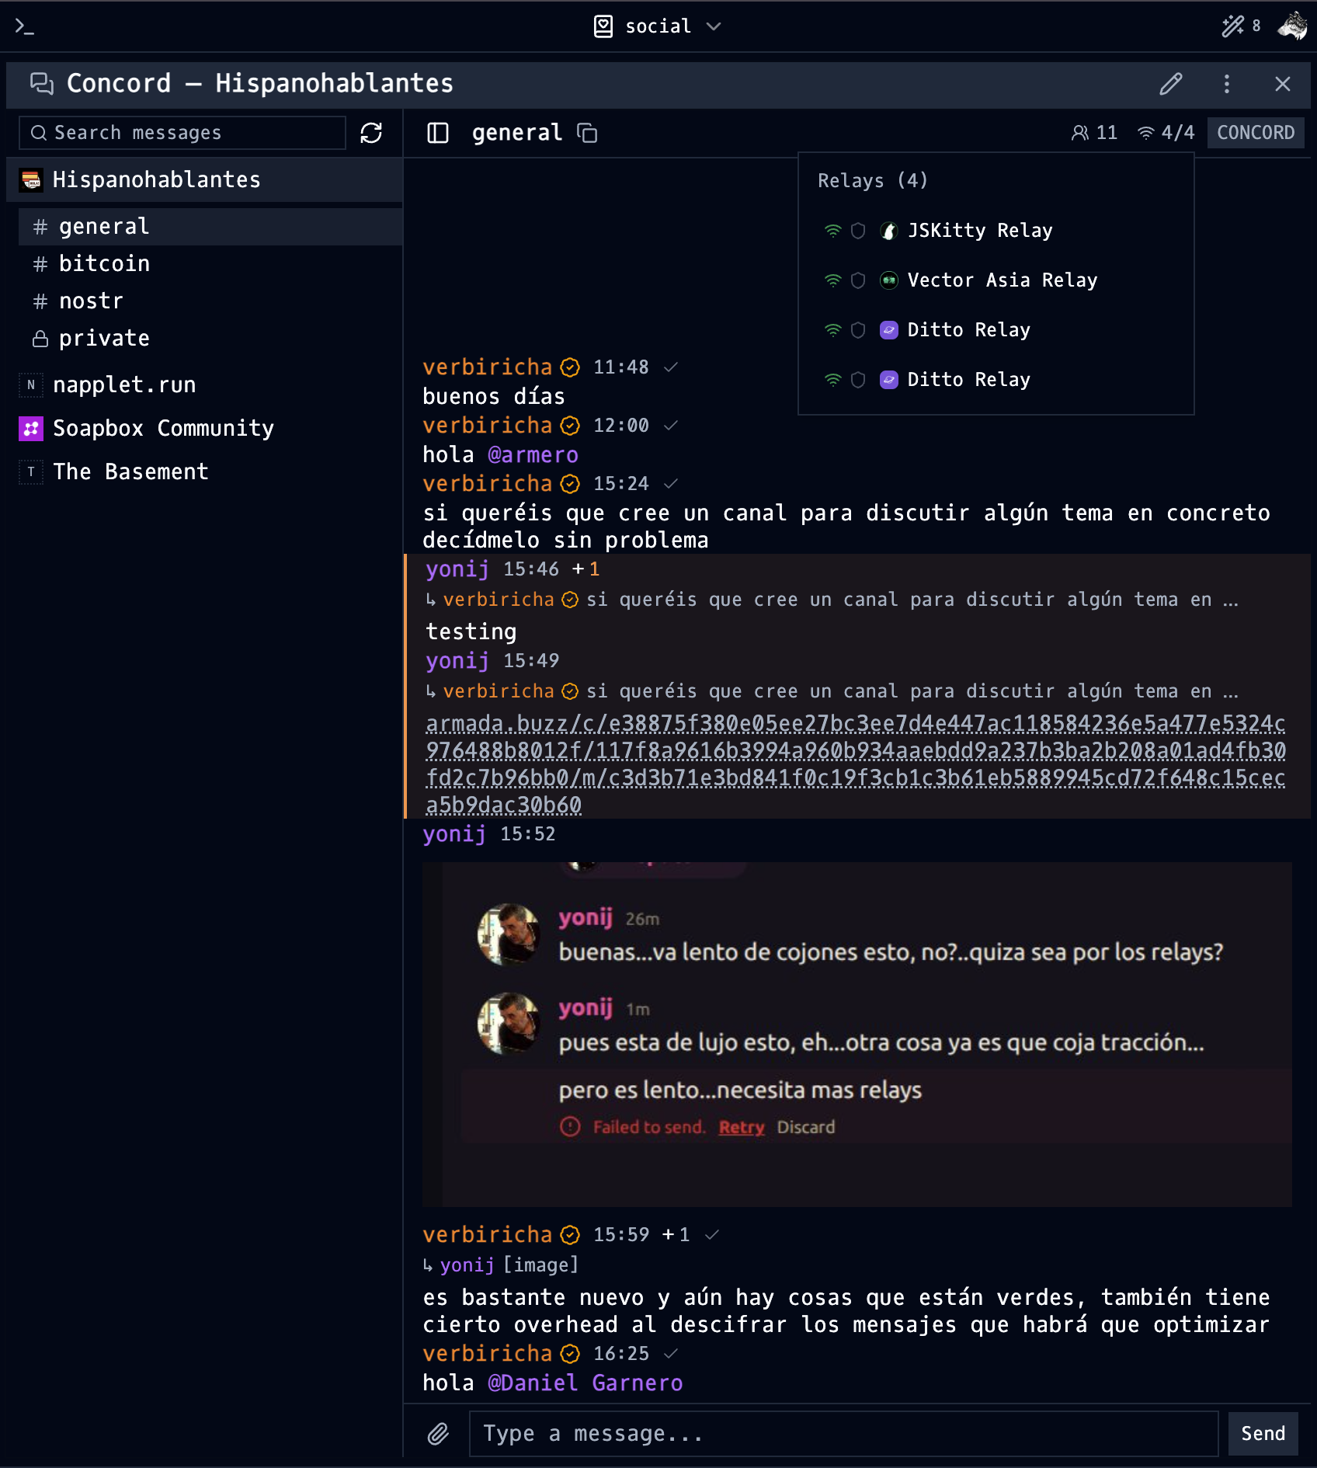
Task: Click the JSKitty Relay avatar icon
Action: tap(889, 231)
